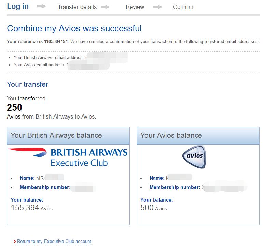Click the Executive Club logo text
This screenshot has width=280, height=248.
(x=79, y=163)
